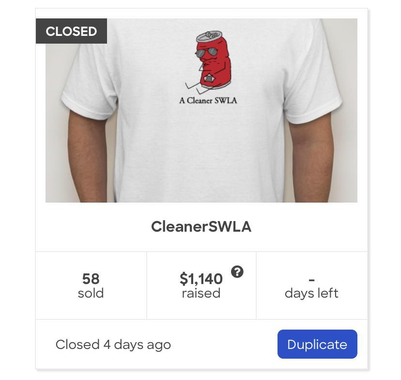Click the 'raised' label
This screenshot has height=380, width=401.
pyautogui.click(x=201, y=293)
